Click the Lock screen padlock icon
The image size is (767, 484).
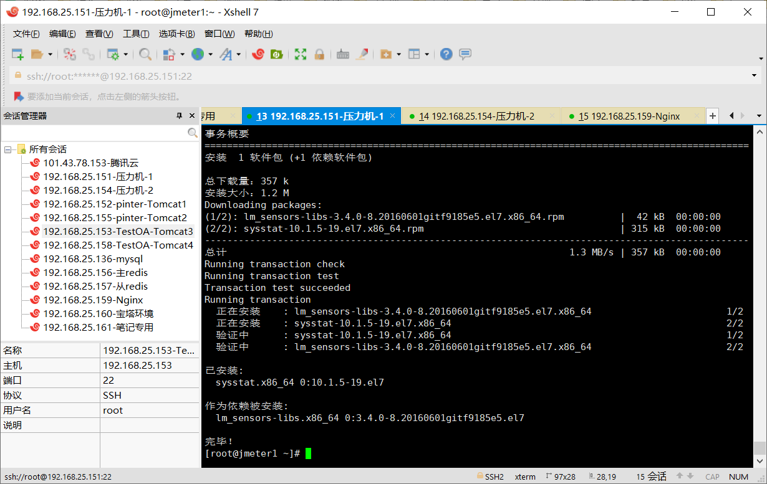(x=319, y=54)
